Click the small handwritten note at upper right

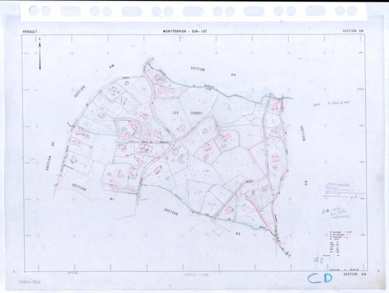tap(332, 104)
